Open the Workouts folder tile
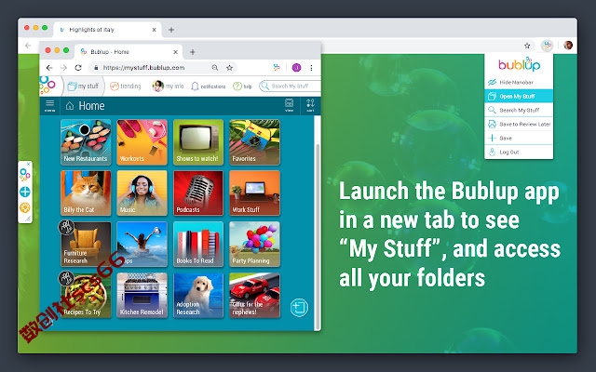Image resolution: width=596 pixels, height=372 pixels. 142,142
